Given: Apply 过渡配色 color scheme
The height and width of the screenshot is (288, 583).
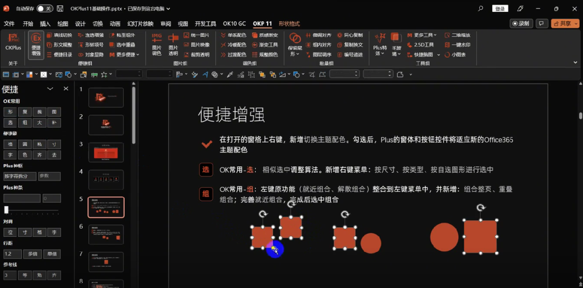Looking at the screenshot, I should point(234,54).
